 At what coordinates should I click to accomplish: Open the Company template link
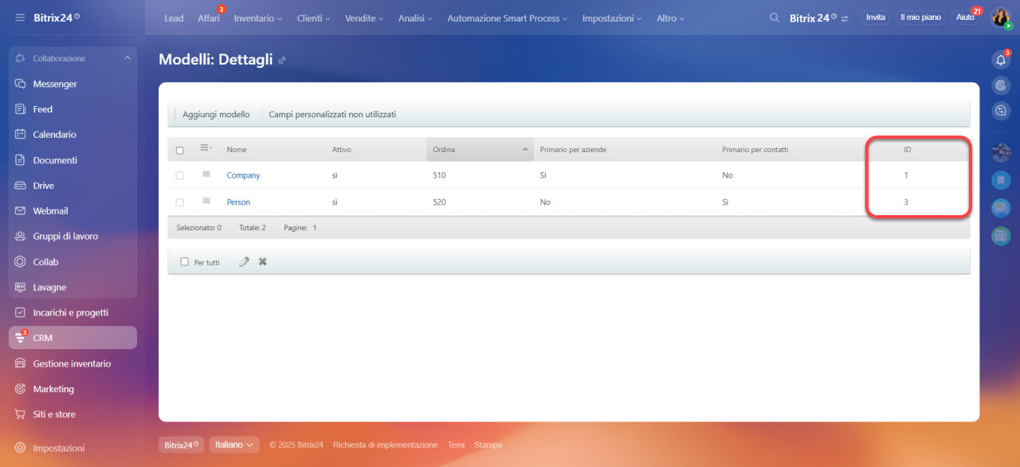coord(243,175)
